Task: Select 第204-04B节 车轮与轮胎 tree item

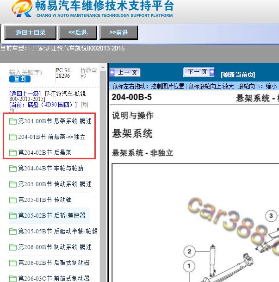Action: [51, 169]
